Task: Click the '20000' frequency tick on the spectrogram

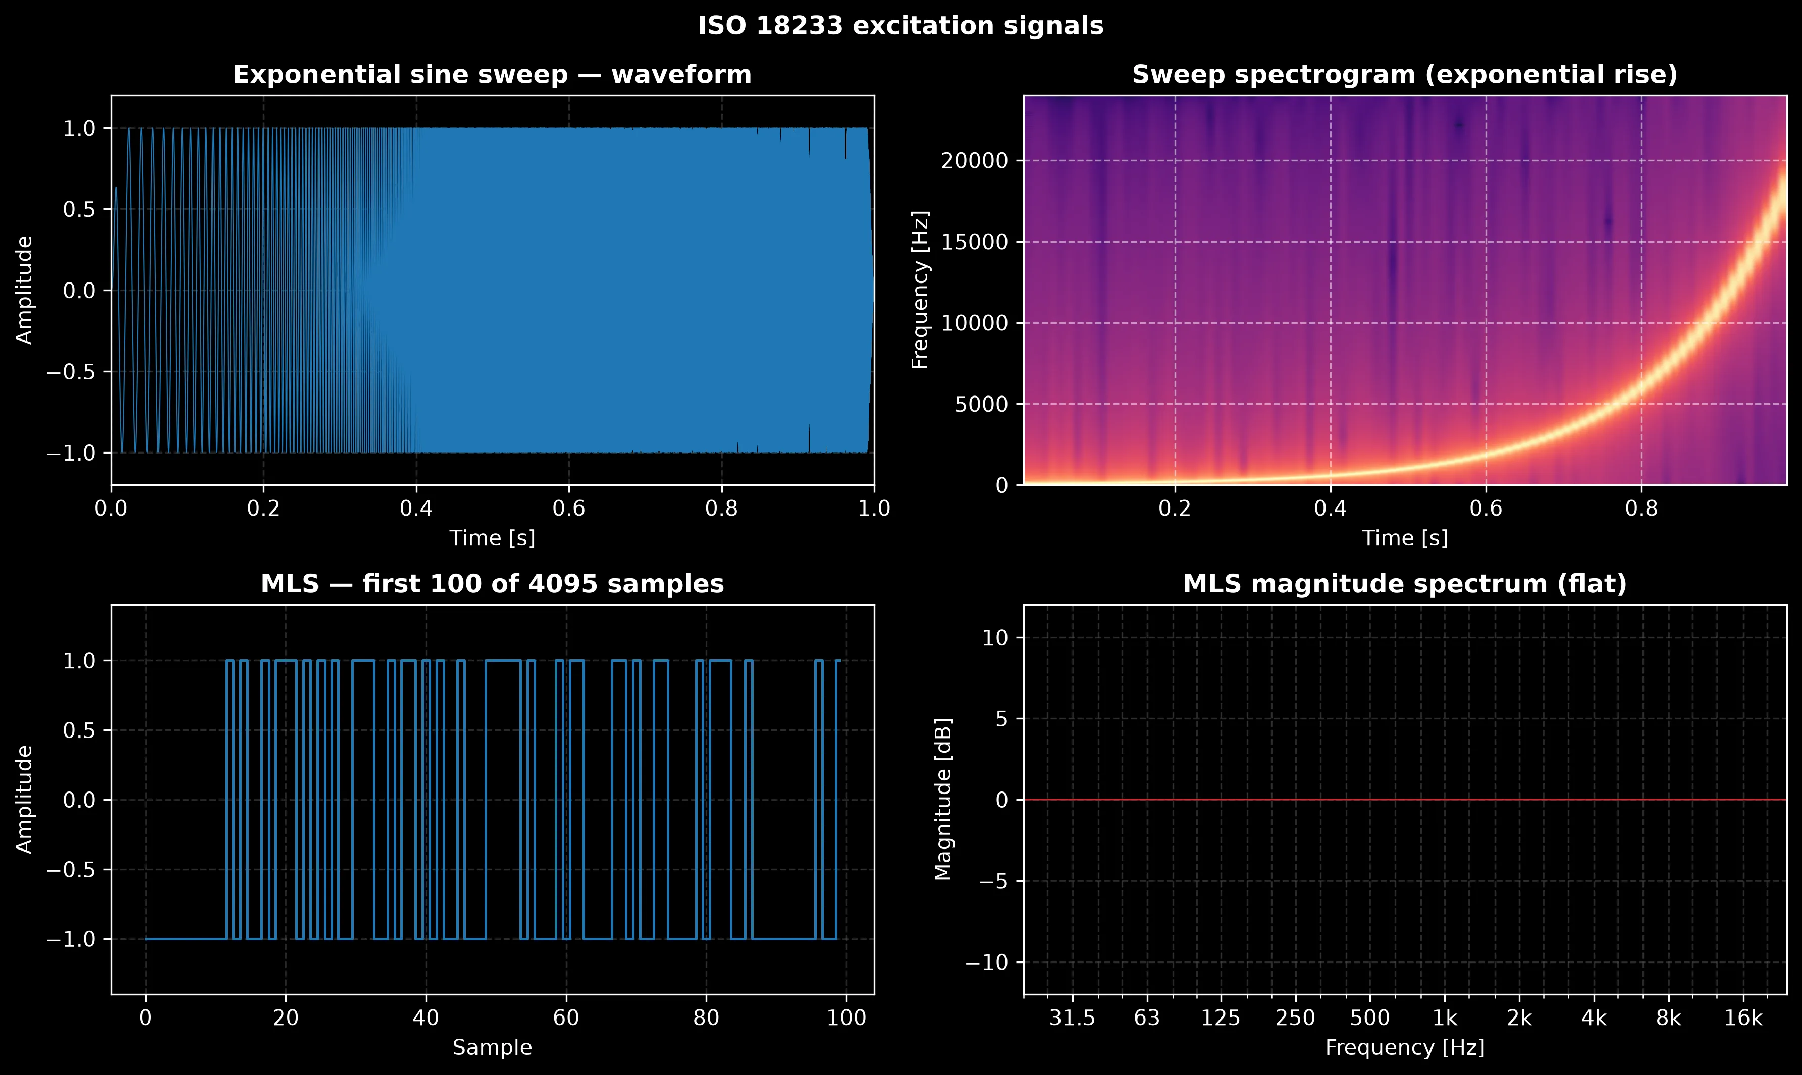Action: pyautogui.click(x=975, y=161)
